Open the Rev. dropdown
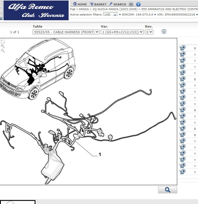This screenshot has width=198, height=204. pyautogui.click(x=149, y=32)
